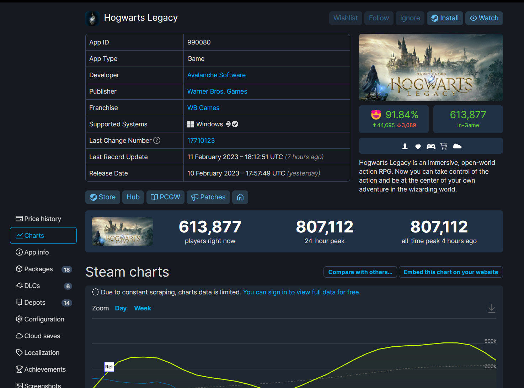Open the Avalanche Software developer link

pyautogui.click(x=216, y=75)
